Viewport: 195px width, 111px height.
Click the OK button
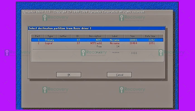pos(69,75)
